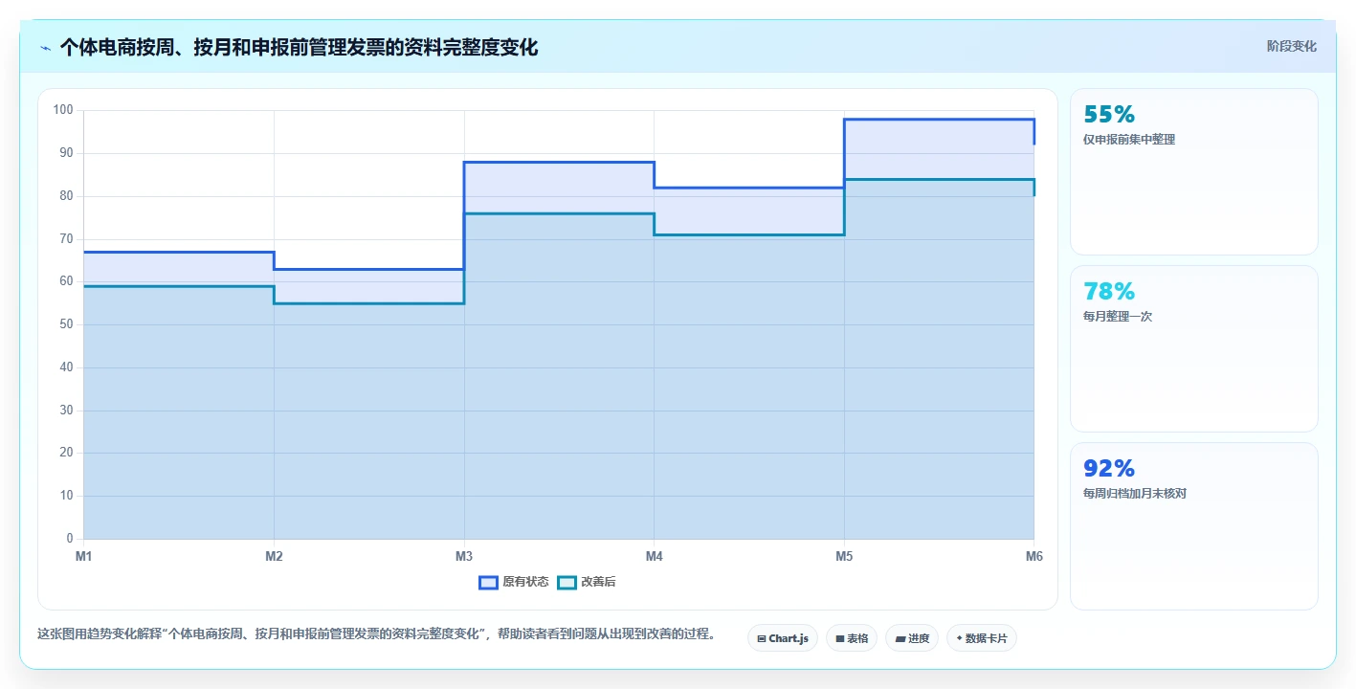
Task: Click the 0 y-axis tick label
Action: [69, 539]
